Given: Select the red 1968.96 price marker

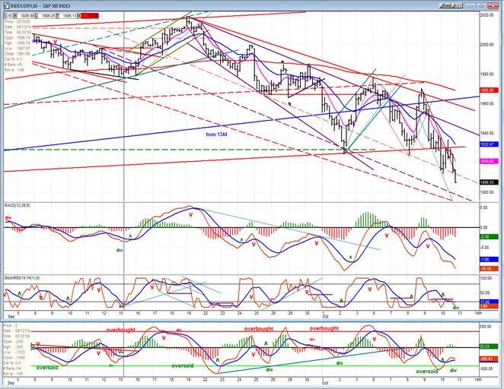Looking at the screenshot, I should coord(489,90).
